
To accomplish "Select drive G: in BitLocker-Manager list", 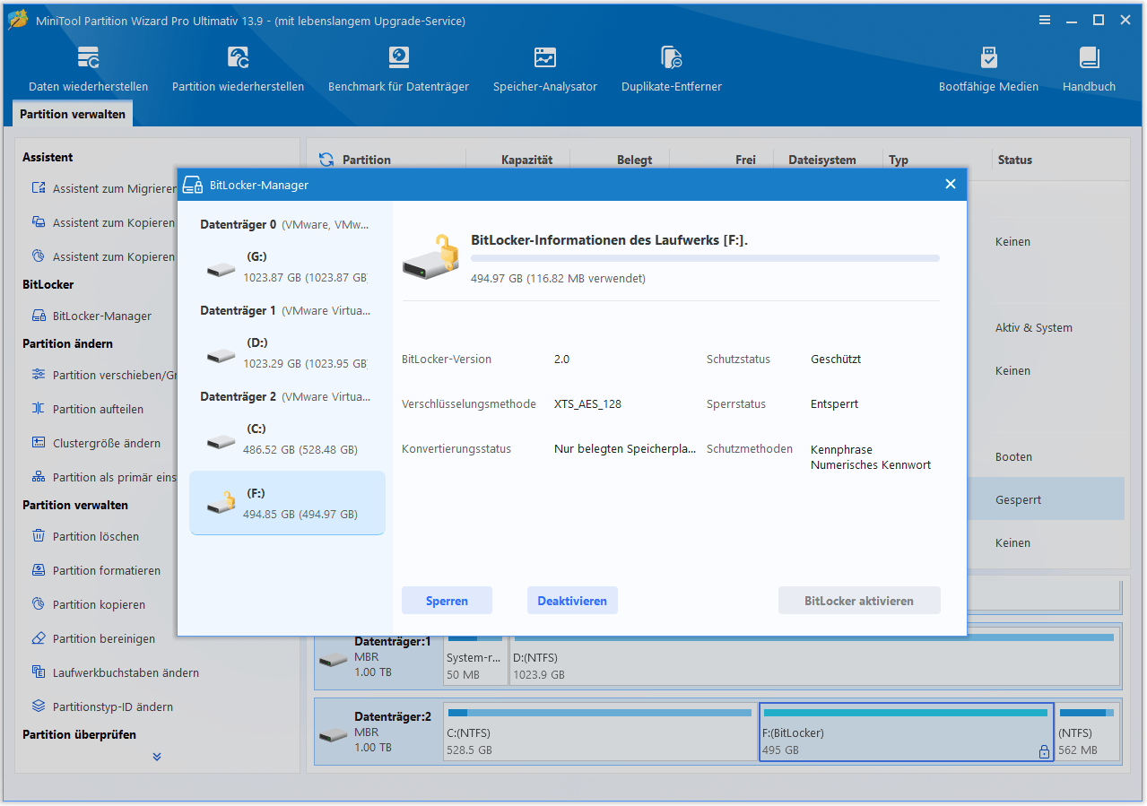I will coord(287,267).
